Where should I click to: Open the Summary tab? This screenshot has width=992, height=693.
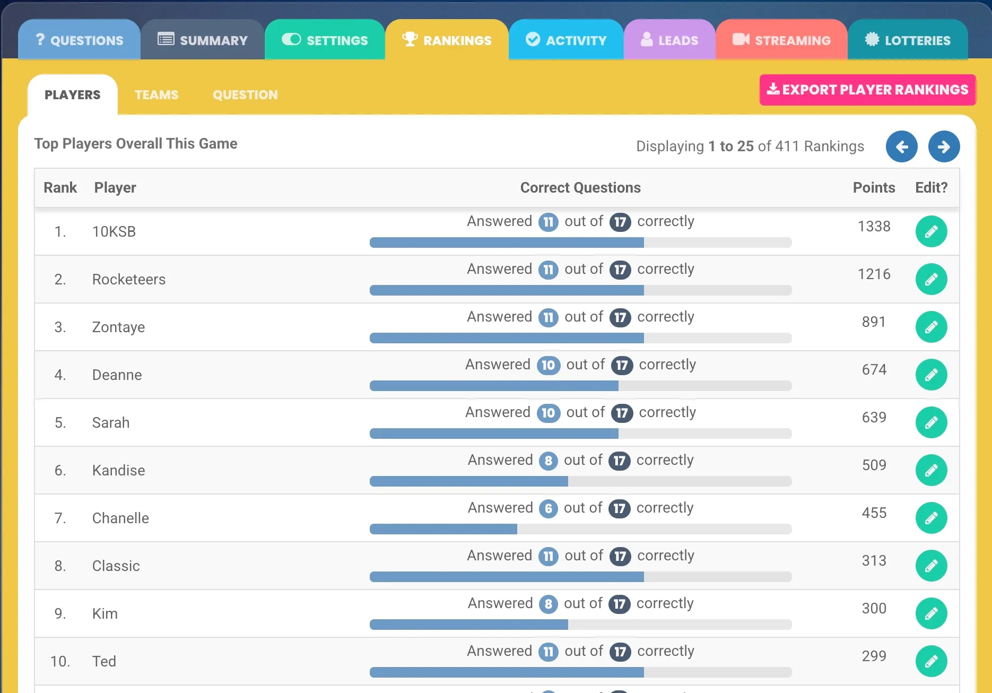[203, 40]
